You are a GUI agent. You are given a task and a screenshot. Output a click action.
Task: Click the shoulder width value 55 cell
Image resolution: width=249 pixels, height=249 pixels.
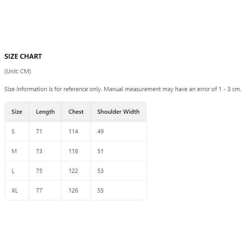point(100,190)
